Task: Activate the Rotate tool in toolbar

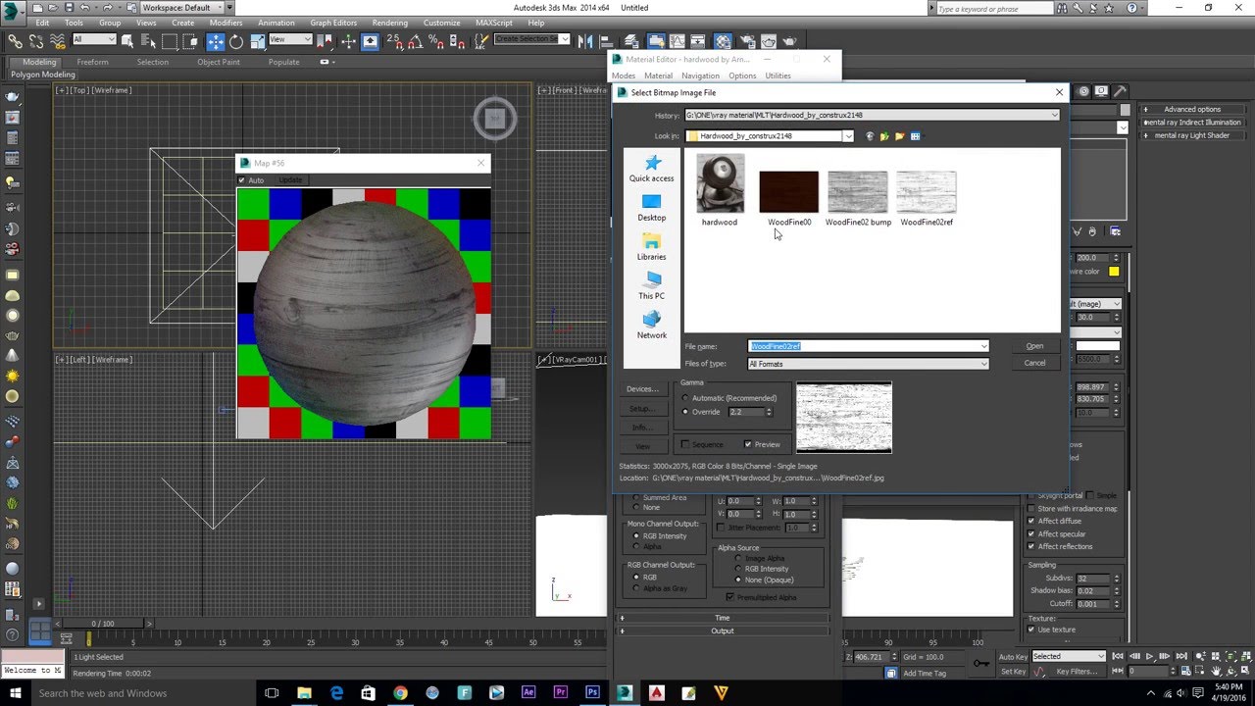Action: [236, 41]
